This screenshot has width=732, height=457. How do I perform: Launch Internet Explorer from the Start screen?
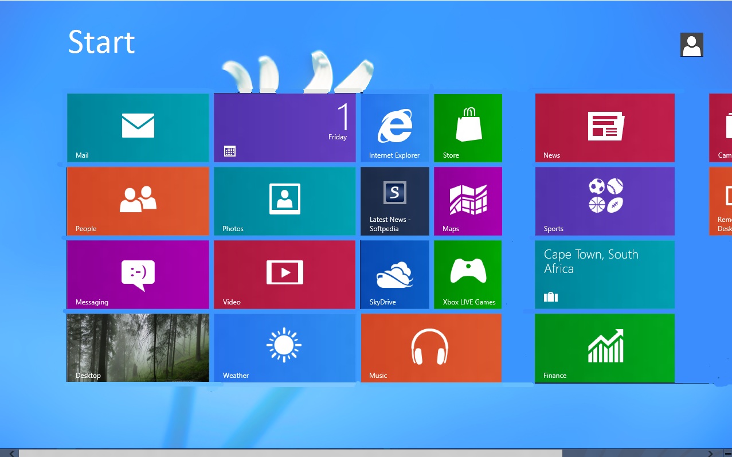[394, 127]
